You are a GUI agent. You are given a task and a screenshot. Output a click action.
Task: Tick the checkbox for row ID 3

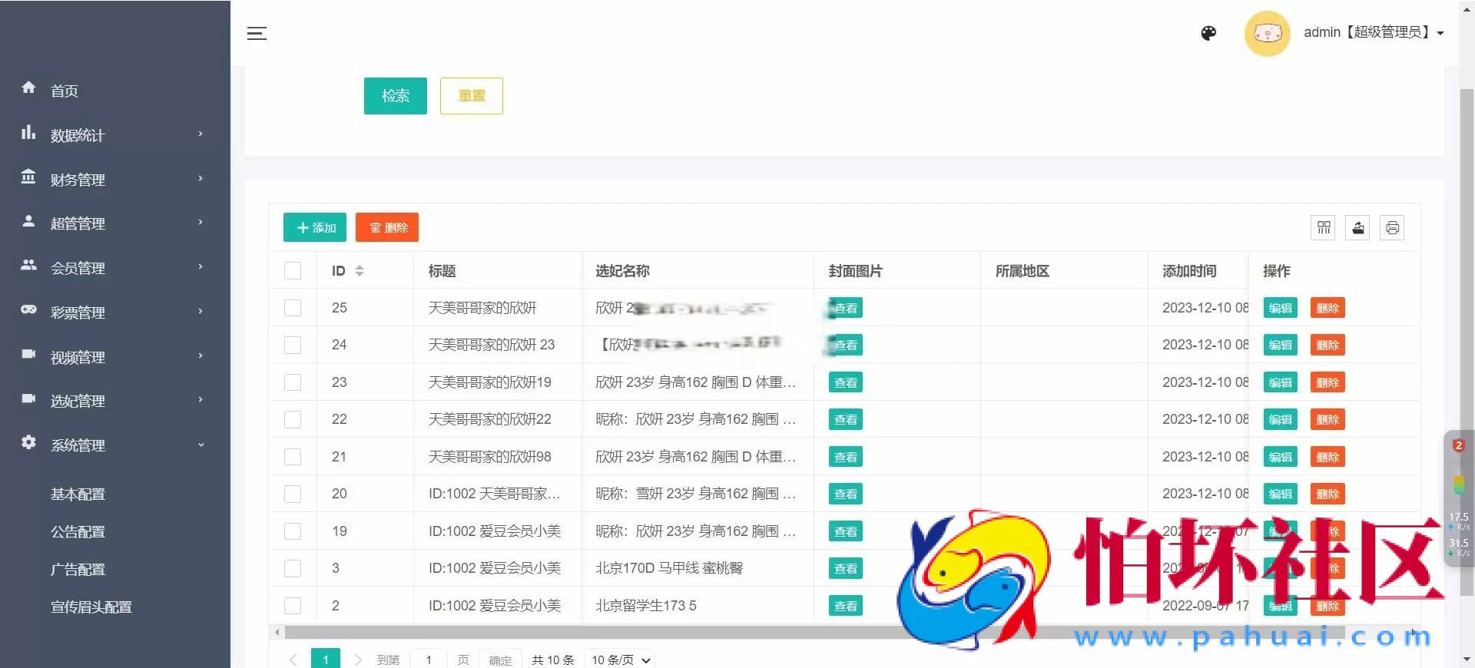click(293, 568)
